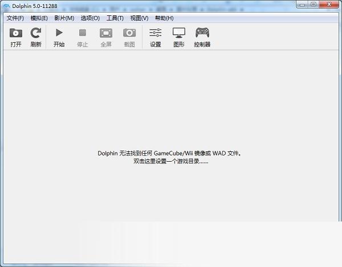Screen dimensions: 342x267
Task: Open graphics config via the 图形 monitor icon
Action: click(179, 32)
